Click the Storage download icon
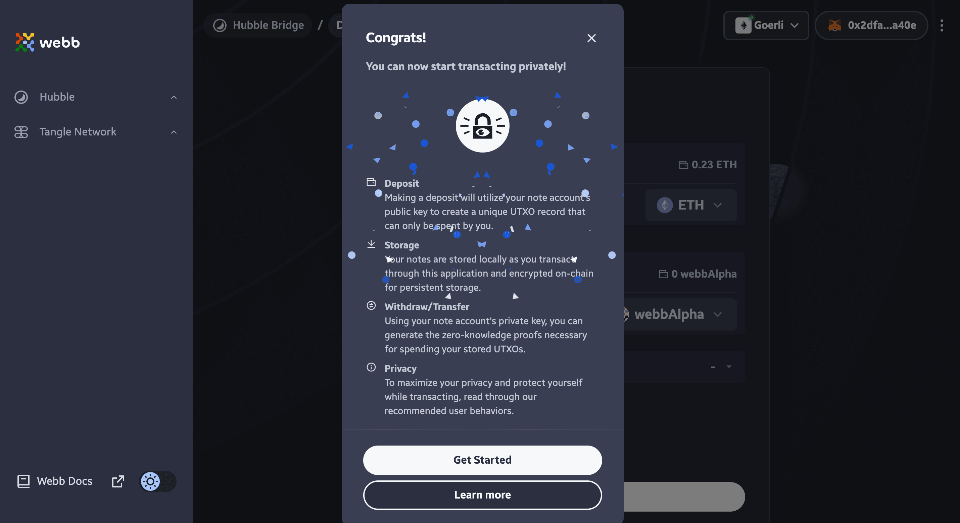960x523 pixels. (371, 243)
